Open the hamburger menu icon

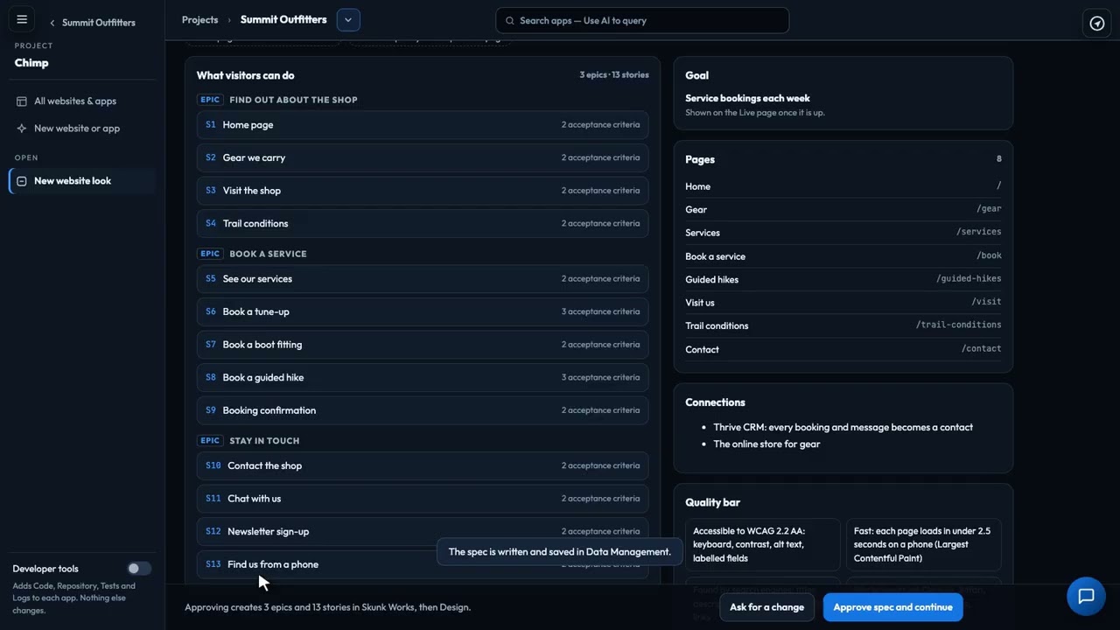[22, 19]
